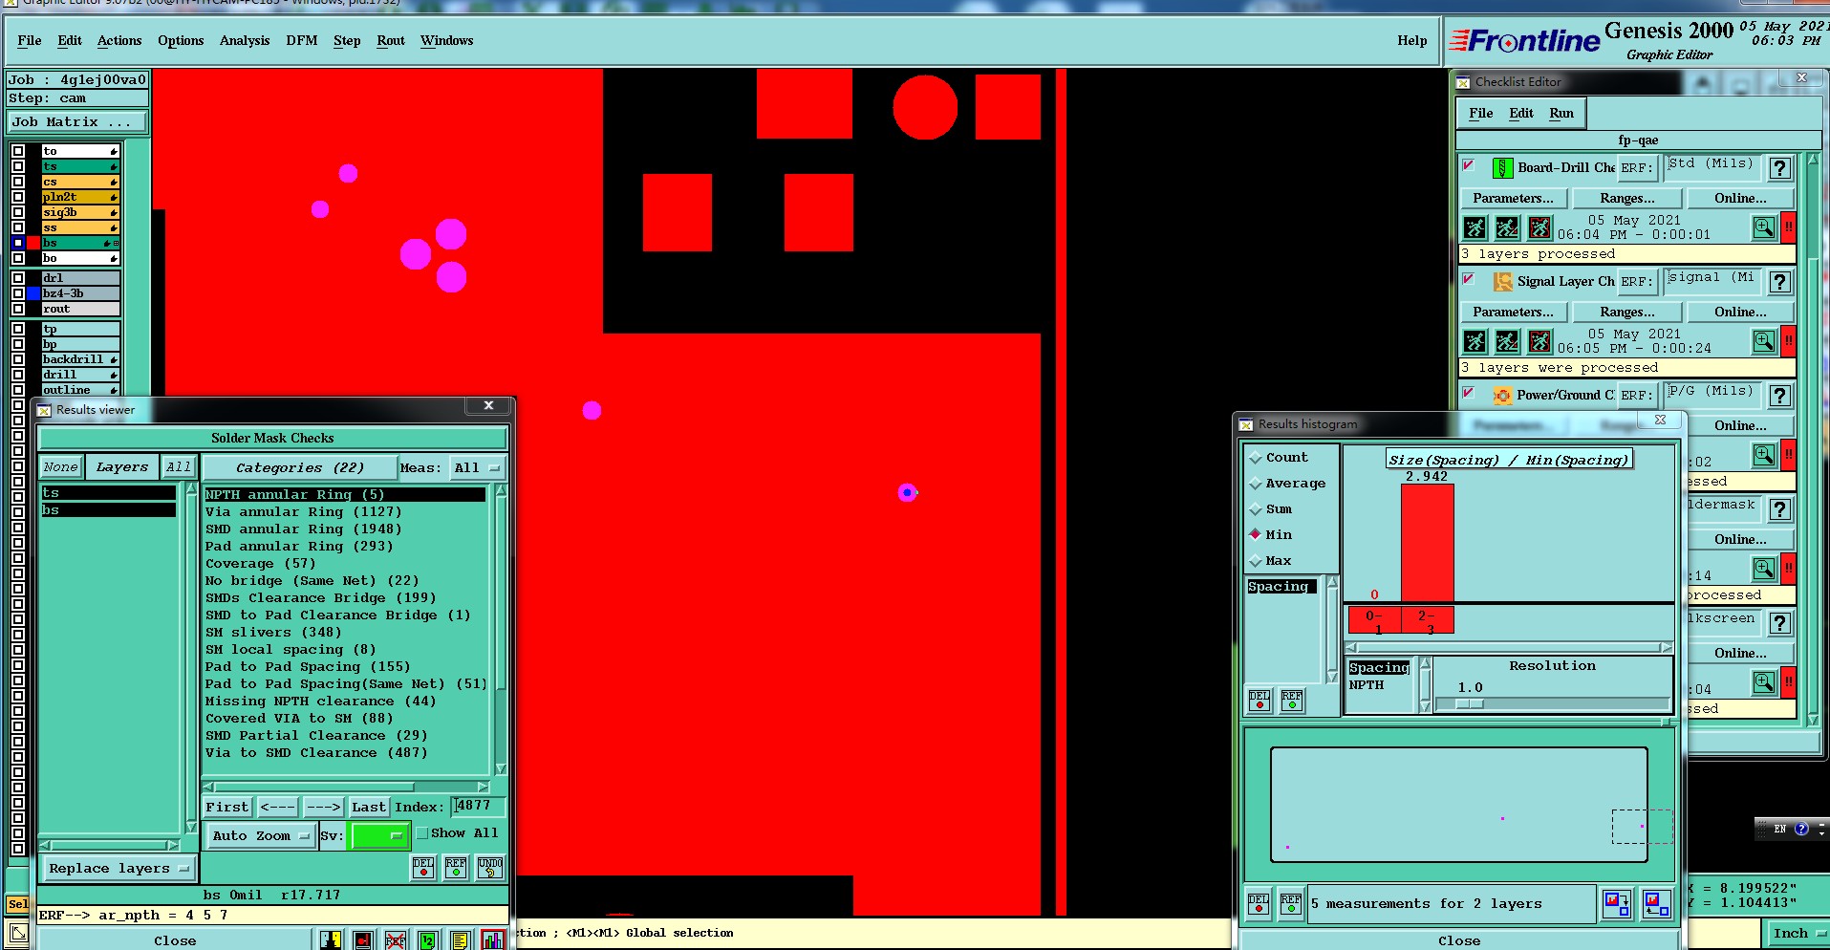Screen dimensions: 1830x950
Task: Click the red disk icon beside Close
Action: coord(363,939)
